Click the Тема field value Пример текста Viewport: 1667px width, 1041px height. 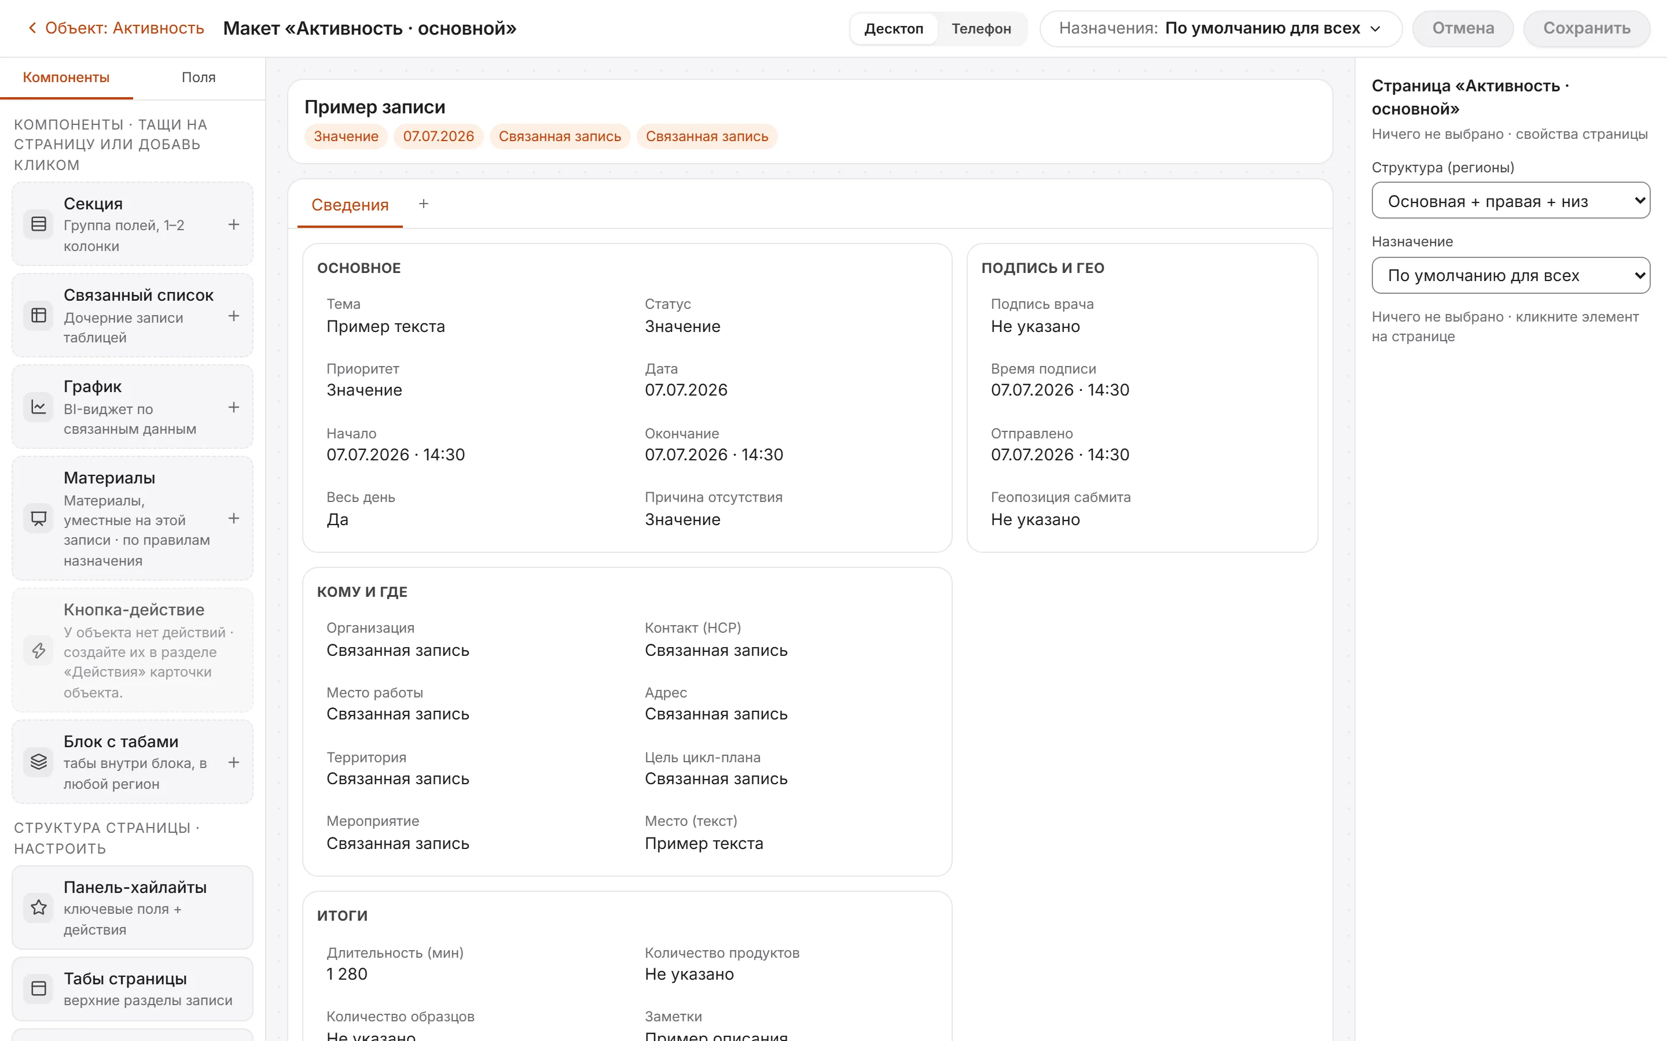tap(385, 326)
